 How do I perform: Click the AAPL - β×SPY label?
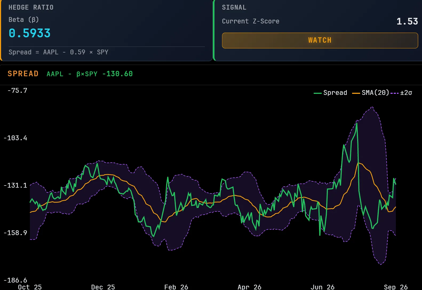pos(72,74)
